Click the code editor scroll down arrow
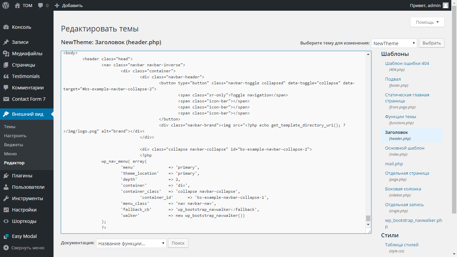 (368, 224)
